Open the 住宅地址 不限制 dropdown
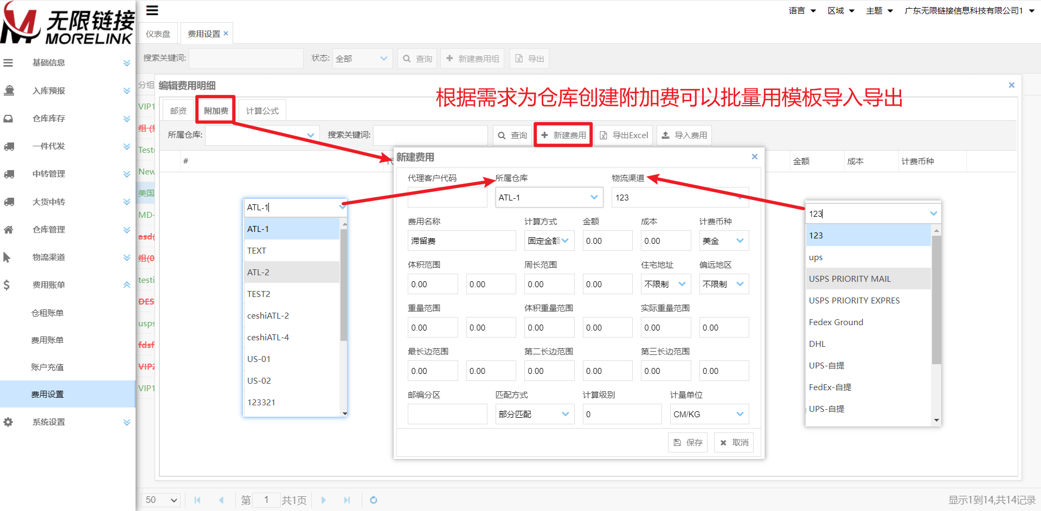Image resolution: width=1041 pixels, height=511 pixels. click(665, 284)
